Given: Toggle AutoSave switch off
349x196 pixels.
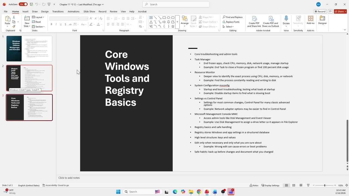Looking at the screenshot, I should tap(23, 4).
